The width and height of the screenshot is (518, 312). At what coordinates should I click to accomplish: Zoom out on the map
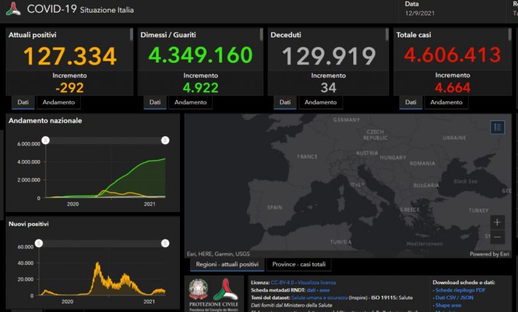tap(497, 237)
